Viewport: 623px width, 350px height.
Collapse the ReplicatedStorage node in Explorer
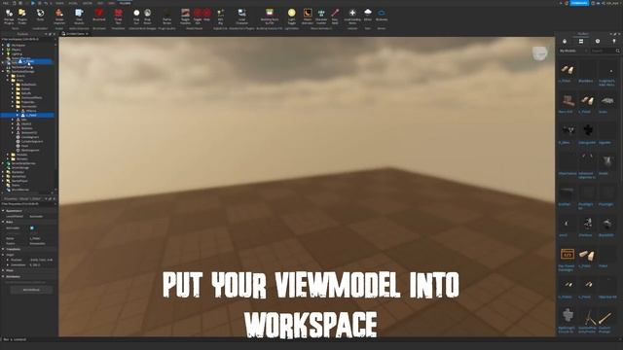[x=3, y=71]
